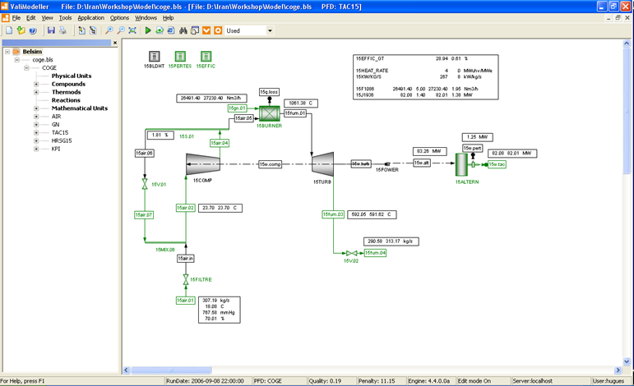This screenshot has width=634, height=386.
Task: Click the Zoom in magnifier icon
Action: pyautogui.click(x=109, y=30)
